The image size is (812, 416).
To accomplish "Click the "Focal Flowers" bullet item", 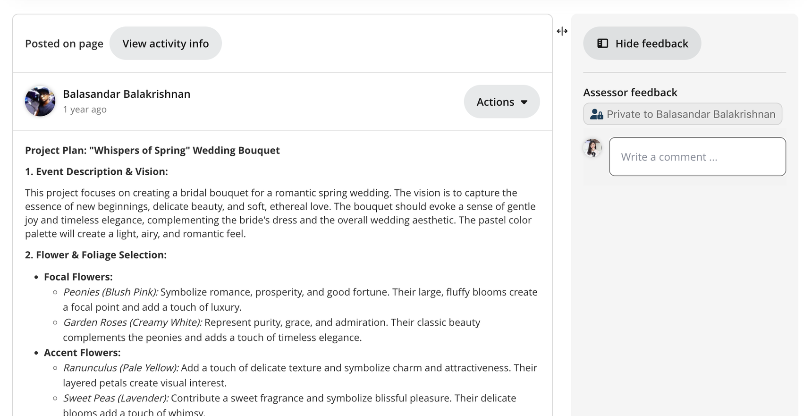I will [78, 277].
